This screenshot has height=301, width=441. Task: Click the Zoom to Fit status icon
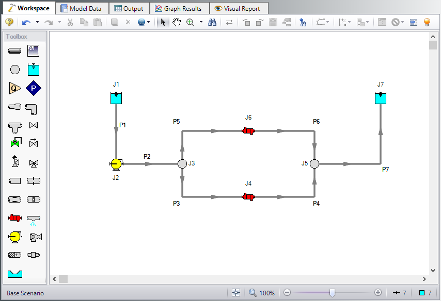tap(236, 293)
